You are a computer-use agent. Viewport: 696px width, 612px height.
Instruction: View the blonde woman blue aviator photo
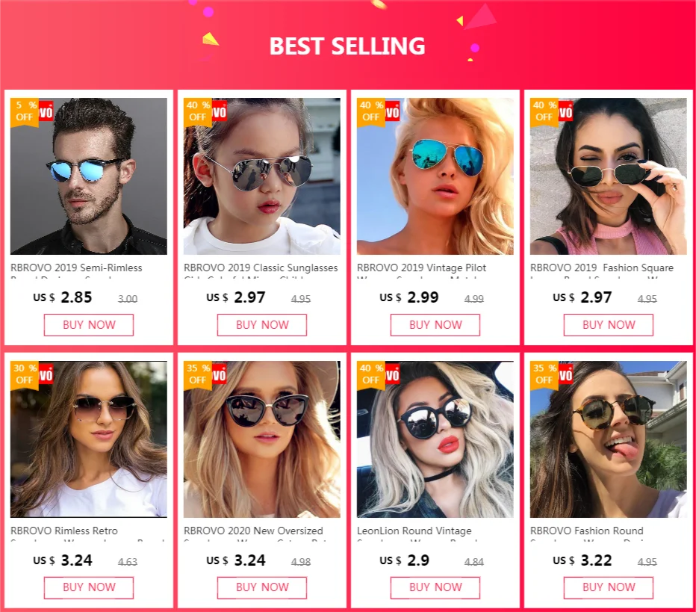(435, 176)
